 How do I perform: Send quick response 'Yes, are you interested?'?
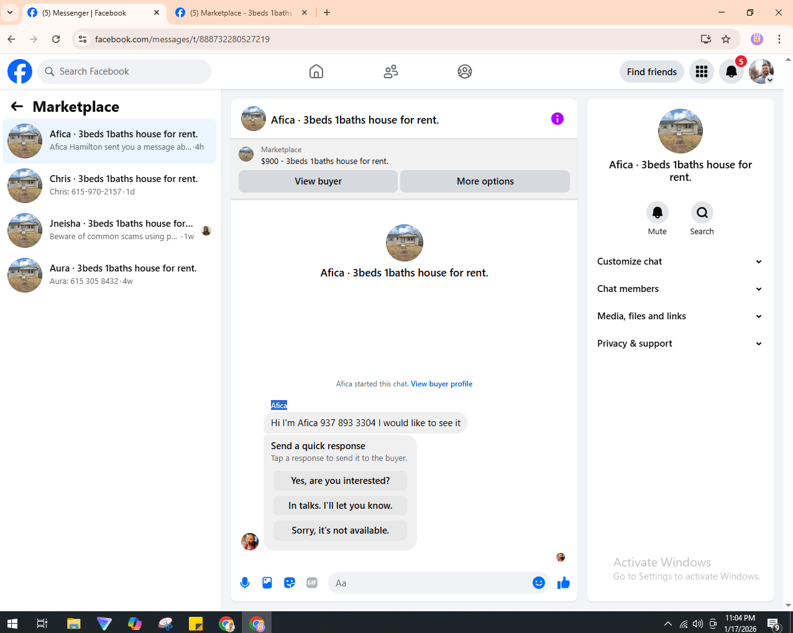[x=340, y=481]
